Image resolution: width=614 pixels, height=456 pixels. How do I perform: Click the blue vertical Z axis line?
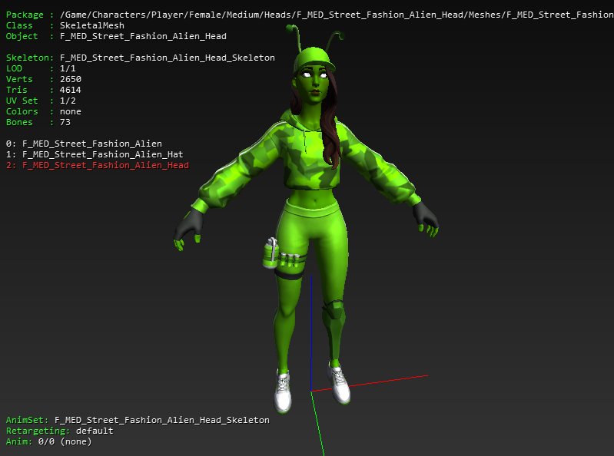(x=311, y=333)
